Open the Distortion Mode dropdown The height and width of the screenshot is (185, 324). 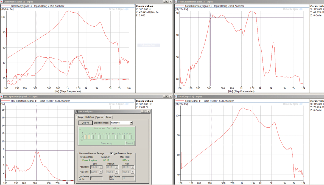(x=131, y=123)
